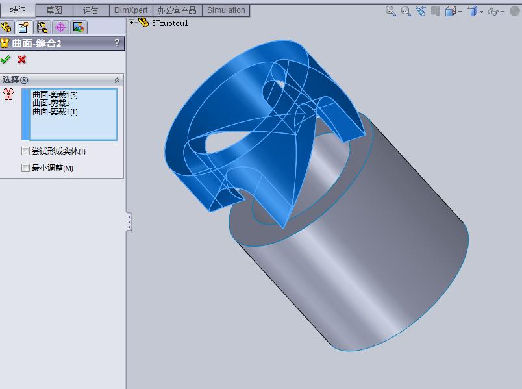Click the appearance sphere icon

515,11
